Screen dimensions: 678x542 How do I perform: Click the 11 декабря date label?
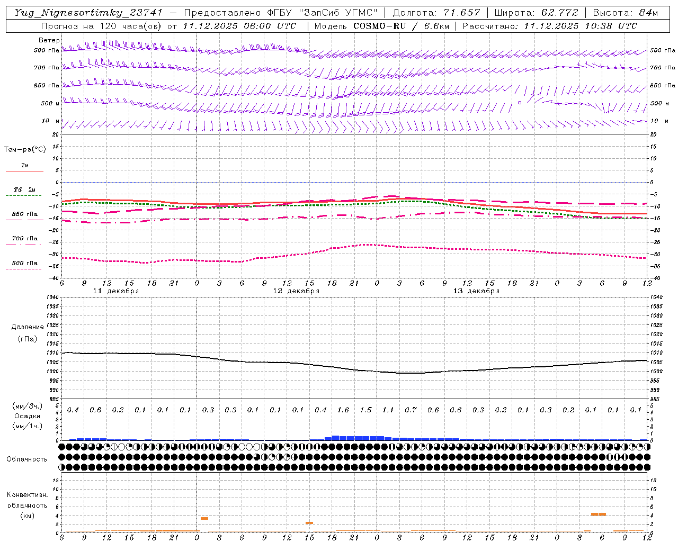[116, 291]
